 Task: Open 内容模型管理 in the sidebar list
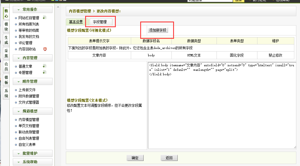[x=29, y=120]
